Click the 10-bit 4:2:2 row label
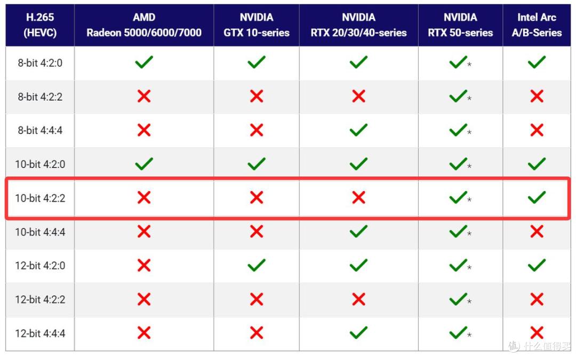The image size is (576, 358). pyautogui.click(x=40, y=198)
